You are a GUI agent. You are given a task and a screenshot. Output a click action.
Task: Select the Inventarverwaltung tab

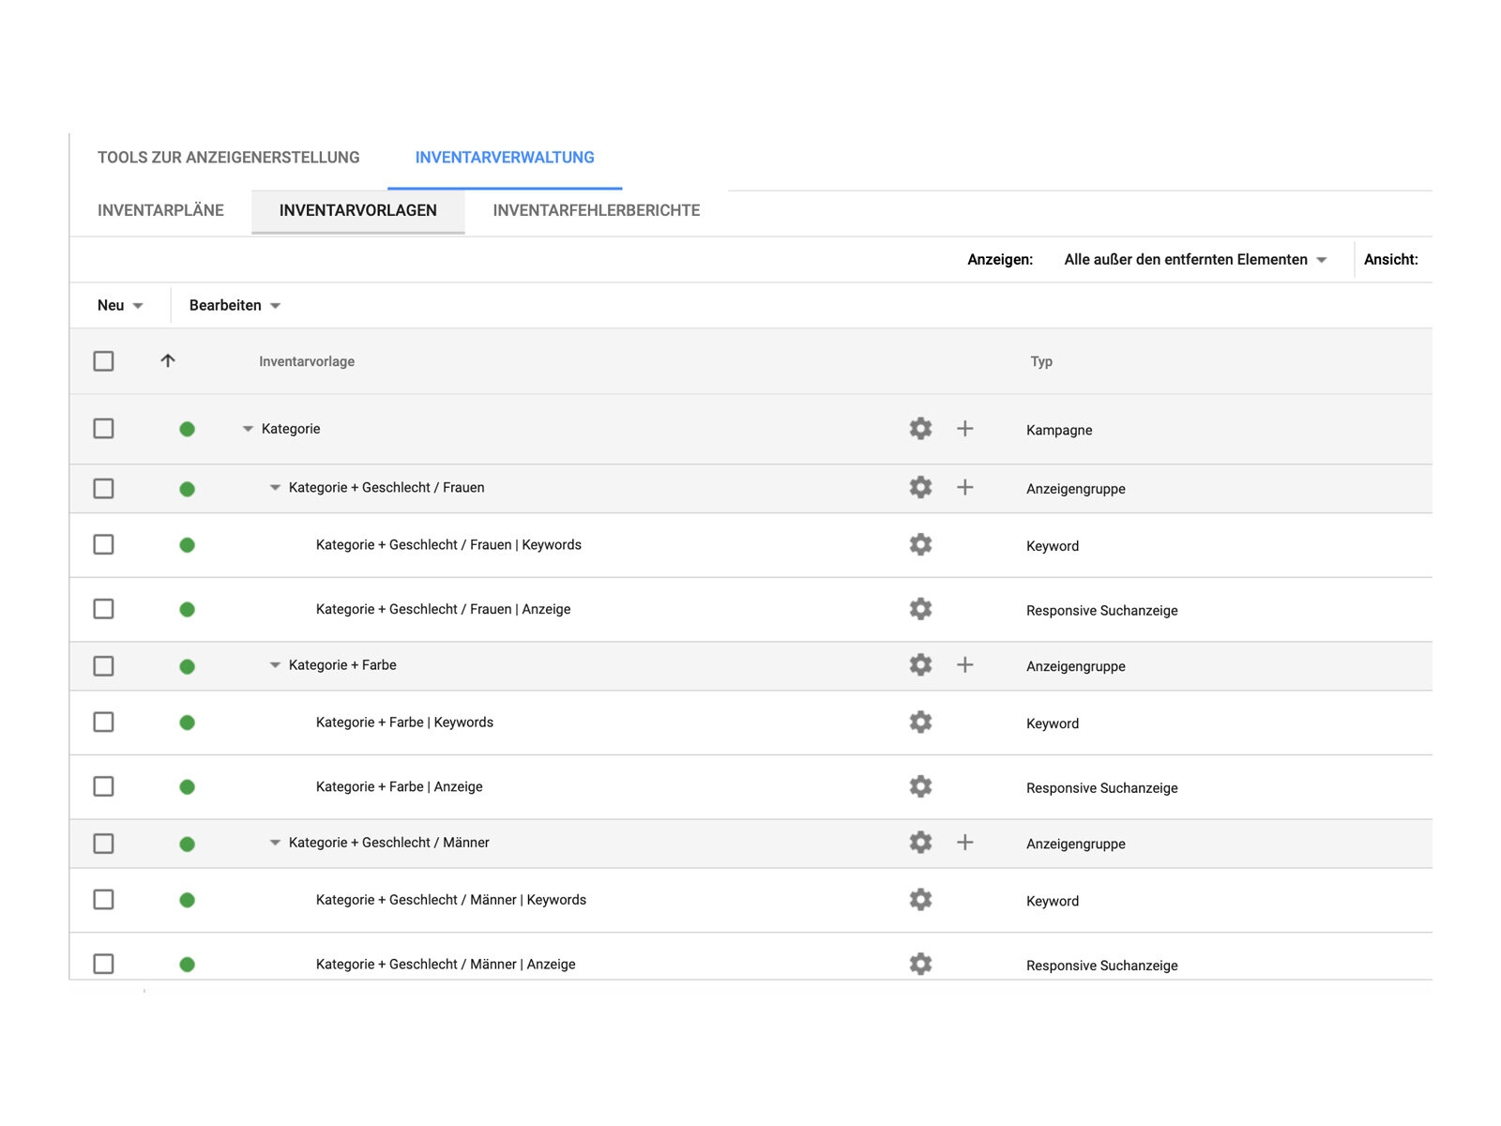click(x=505, y=158)
